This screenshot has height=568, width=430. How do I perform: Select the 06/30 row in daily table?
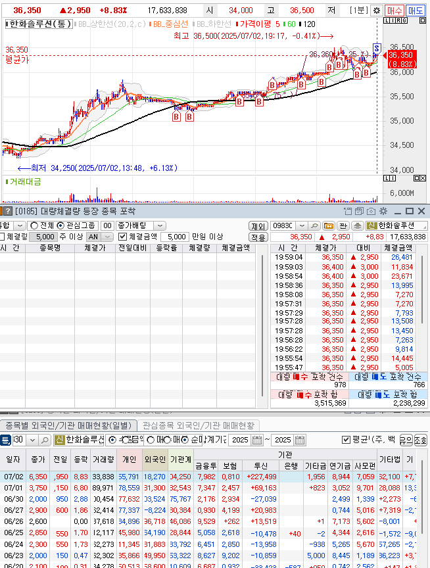pyautogui.click(x=208, y=499)
